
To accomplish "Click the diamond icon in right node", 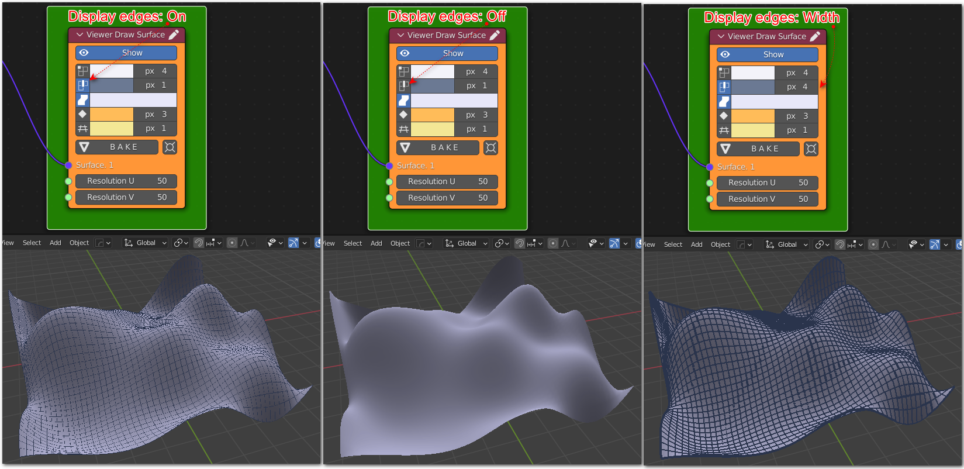I will tap(724, 116).
